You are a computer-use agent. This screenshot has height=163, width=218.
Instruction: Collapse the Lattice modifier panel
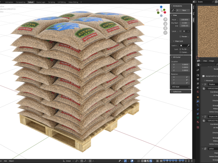click(203, 149)
